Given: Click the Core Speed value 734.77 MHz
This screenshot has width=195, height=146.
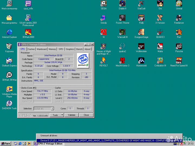Looking at the screenshot, I should (x=43, y=91).
